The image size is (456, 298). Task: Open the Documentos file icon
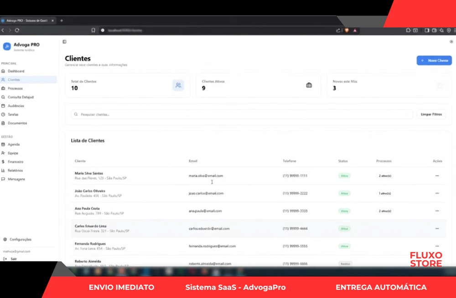4,123
